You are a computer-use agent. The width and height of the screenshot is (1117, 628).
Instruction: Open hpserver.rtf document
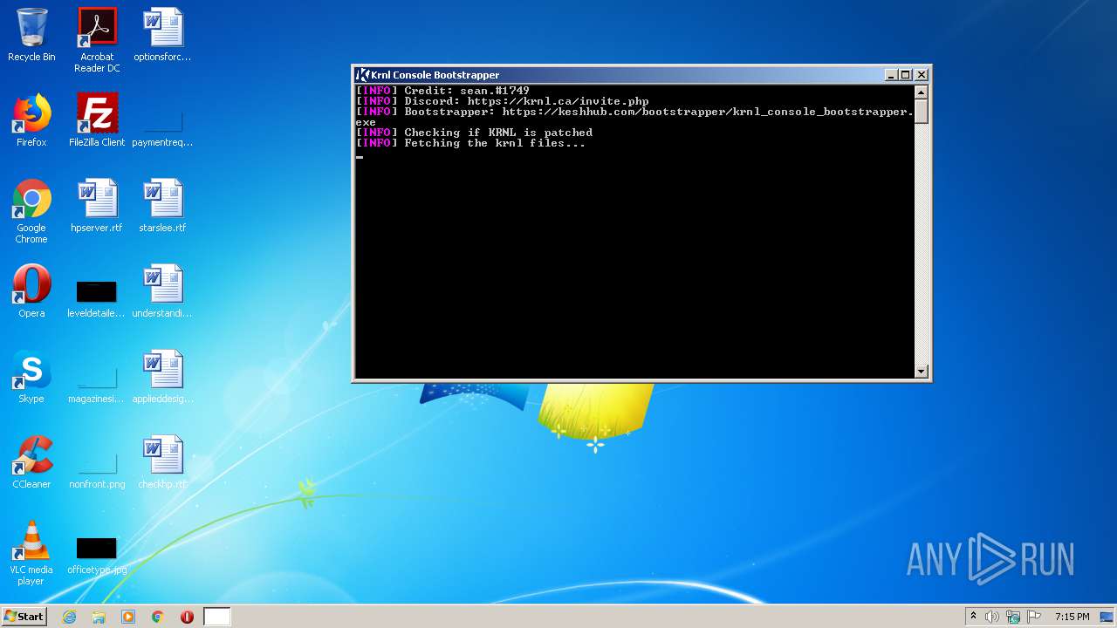(97, 206)
